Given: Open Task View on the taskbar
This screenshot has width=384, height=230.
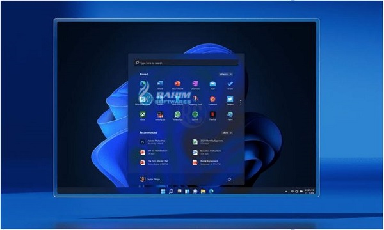Looking at the screenshot, I should (179, 191).
